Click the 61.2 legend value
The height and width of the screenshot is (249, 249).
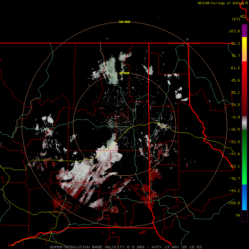[x=235, y=68]
